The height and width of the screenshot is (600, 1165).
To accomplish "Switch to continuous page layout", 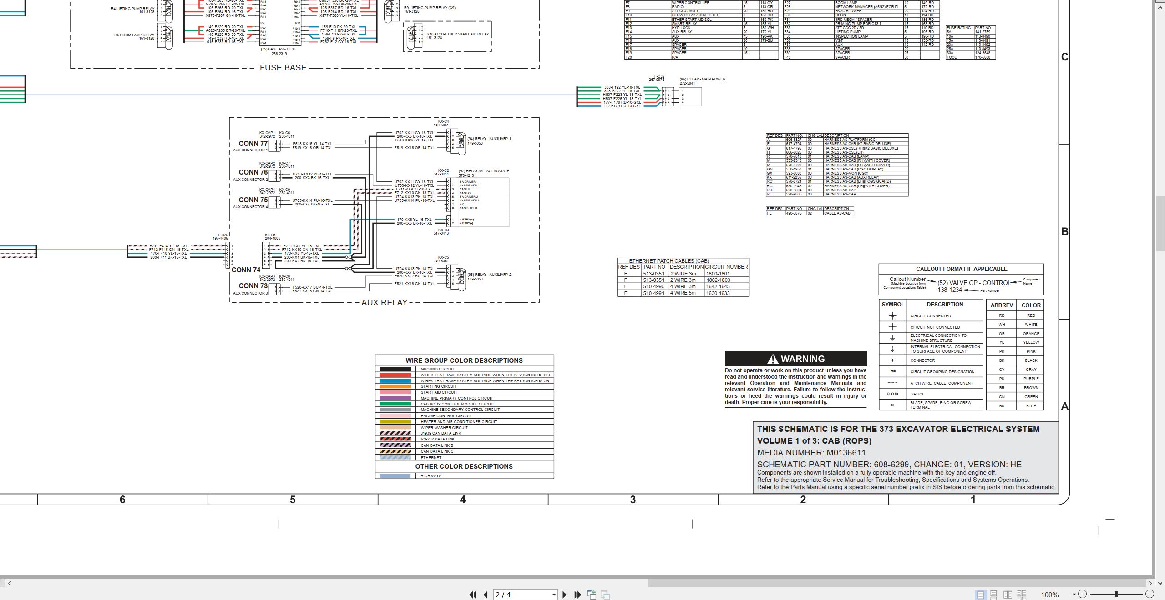I will [994, 595].
